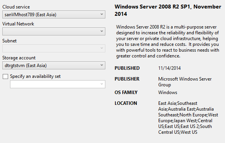Click the OS FAMILY label

point(126,93)
